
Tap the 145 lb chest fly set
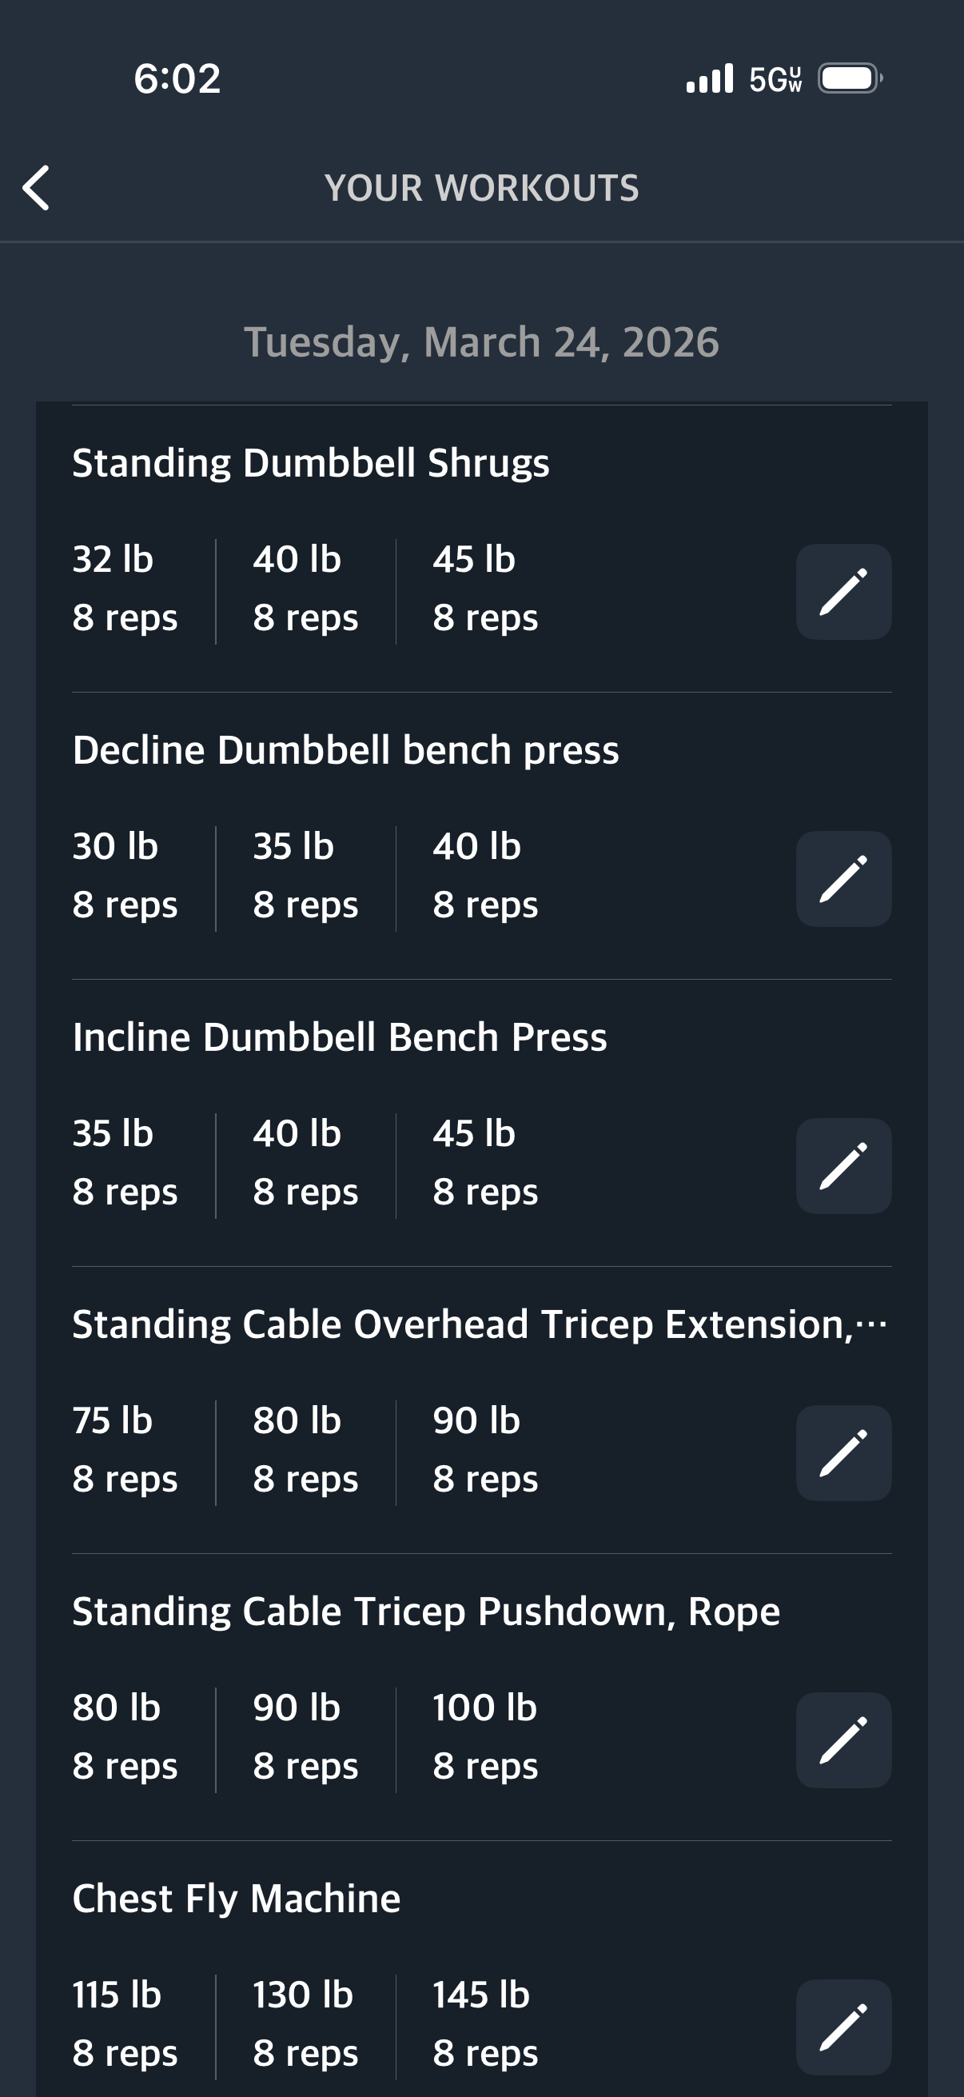pos(486,2023)
